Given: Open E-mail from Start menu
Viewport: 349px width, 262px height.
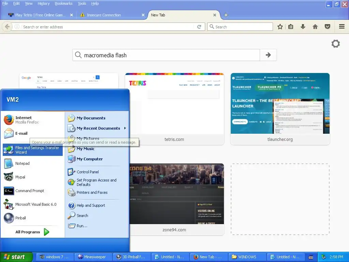Looking at the screenshot, I should [32, 133].
